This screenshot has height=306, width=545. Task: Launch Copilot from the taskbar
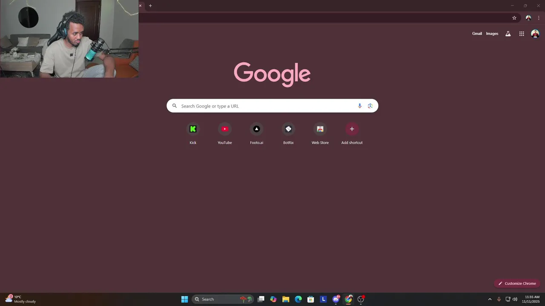point(273,299)
